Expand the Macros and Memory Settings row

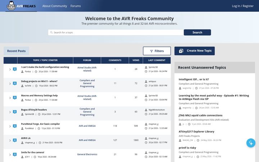[10, 98]
